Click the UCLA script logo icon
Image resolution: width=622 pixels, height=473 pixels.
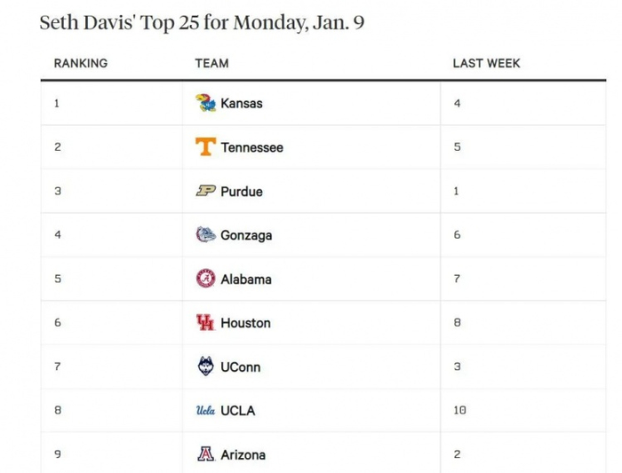pos(205,411)
